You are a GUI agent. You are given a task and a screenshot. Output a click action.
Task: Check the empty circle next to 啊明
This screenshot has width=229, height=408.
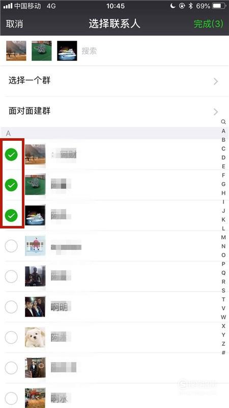tap(11, 307)
